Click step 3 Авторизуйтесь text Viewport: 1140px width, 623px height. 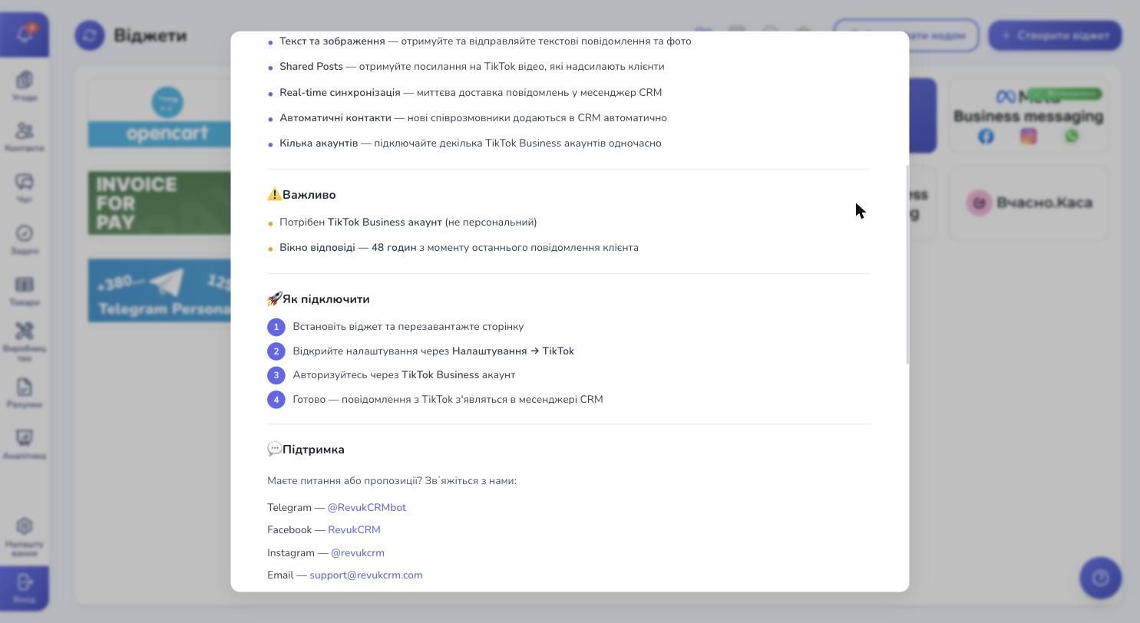(x=404, y=375)
